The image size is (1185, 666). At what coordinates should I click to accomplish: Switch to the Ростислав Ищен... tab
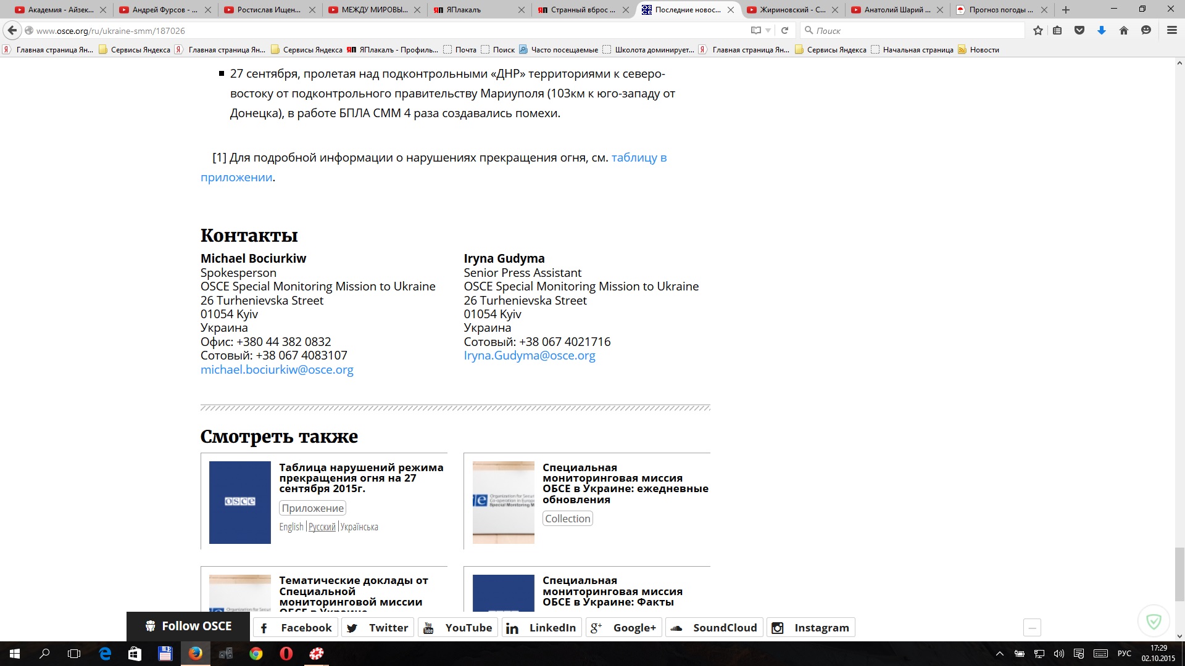click(269, 10)
